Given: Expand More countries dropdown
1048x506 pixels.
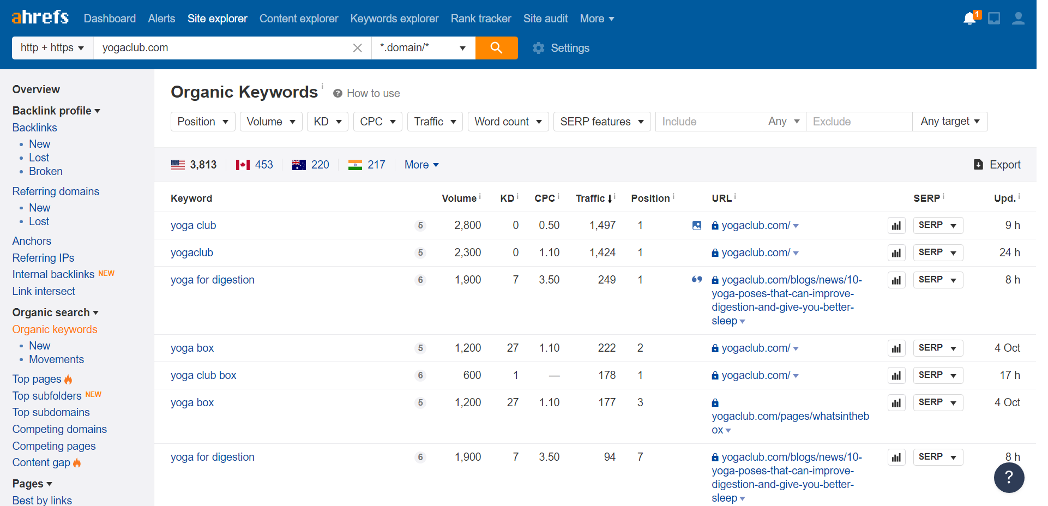Looking at the screenshot, I should [x=421, y=165].
